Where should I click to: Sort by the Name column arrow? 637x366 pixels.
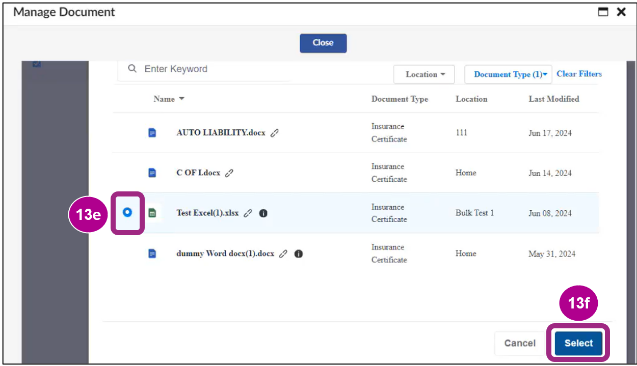(x=182, y=99)
